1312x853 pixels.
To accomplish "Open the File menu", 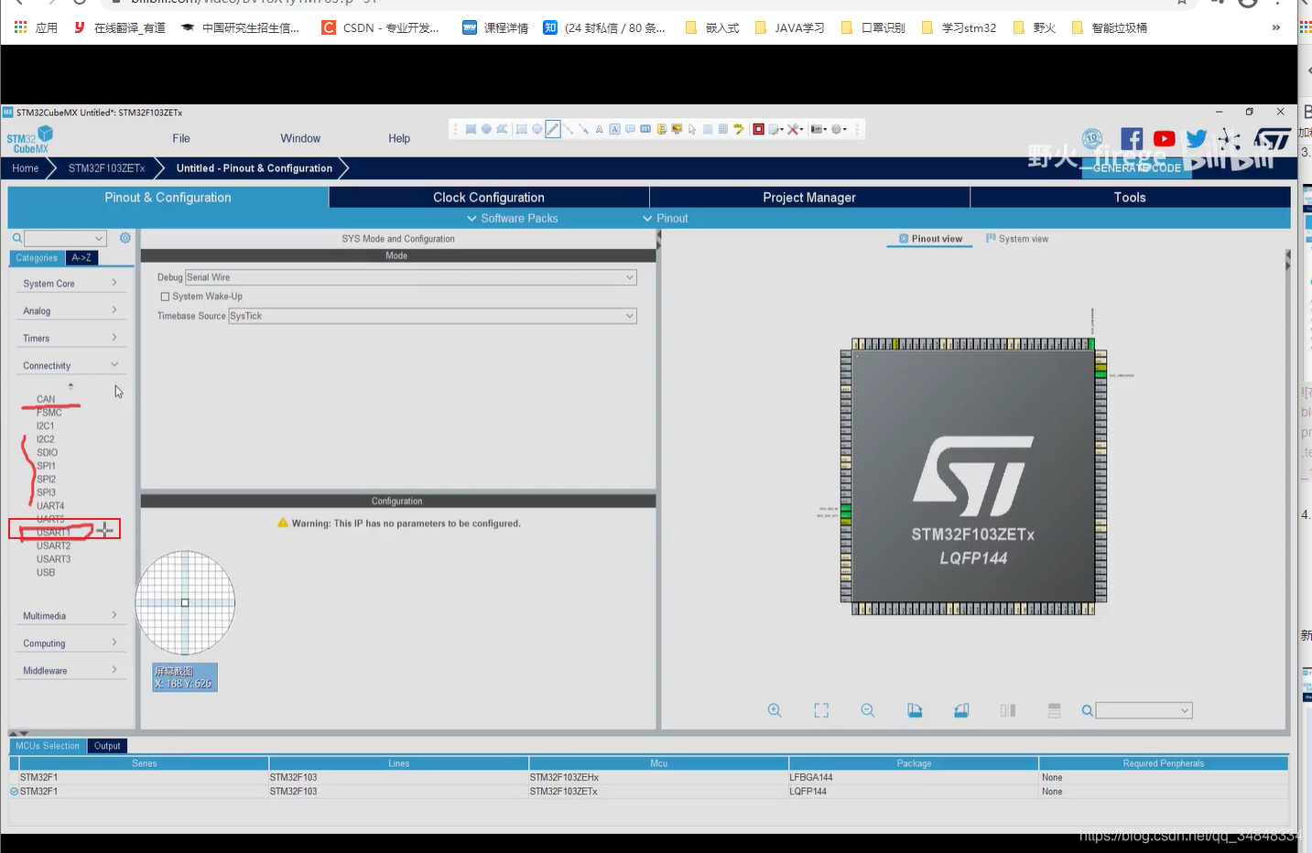I will [x=181, y=138].
